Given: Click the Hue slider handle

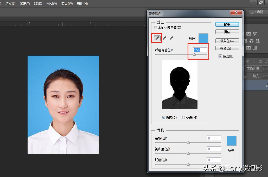Looking at the screenshot, I should click(x=188, y=143).
